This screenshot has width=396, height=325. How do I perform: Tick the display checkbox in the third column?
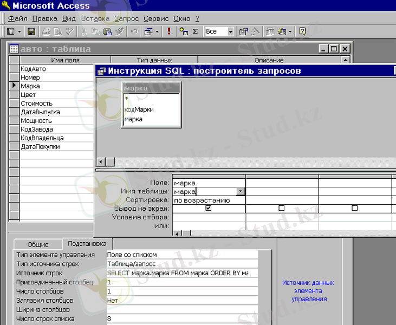coord(355,209)
